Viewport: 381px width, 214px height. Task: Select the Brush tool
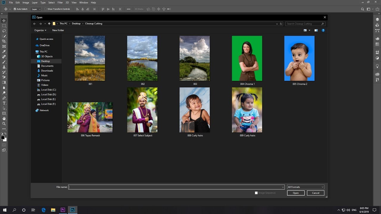tap(4, 62)
